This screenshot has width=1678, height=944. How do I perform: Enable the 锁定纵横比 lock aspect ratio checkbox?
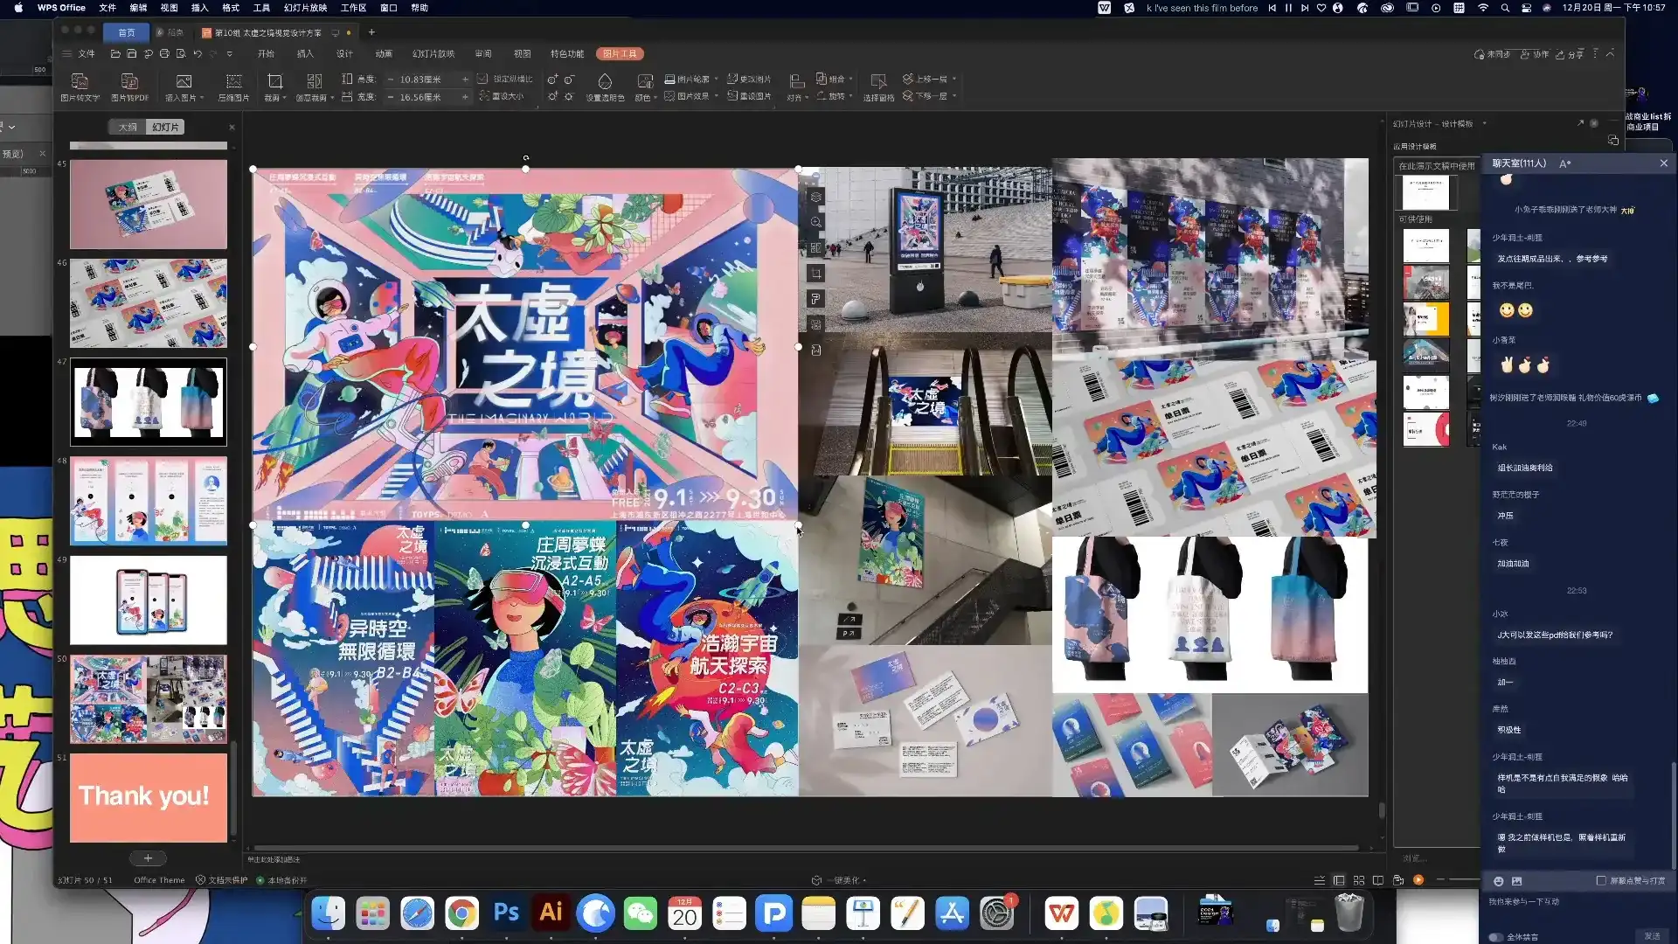483,79
